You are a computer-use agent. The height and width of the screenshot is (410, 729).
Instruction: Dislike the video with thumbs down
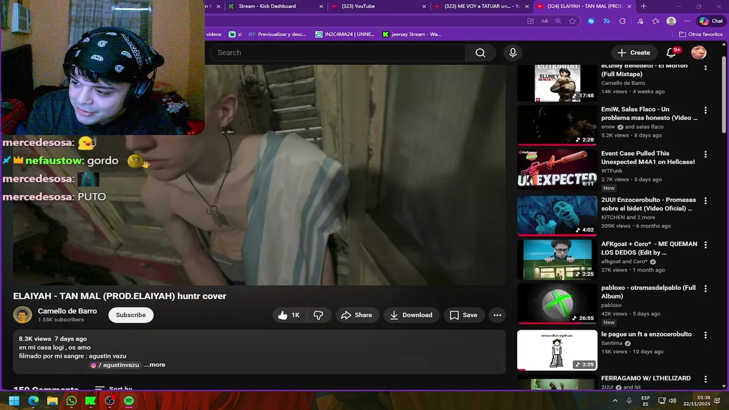click(318, 315)
